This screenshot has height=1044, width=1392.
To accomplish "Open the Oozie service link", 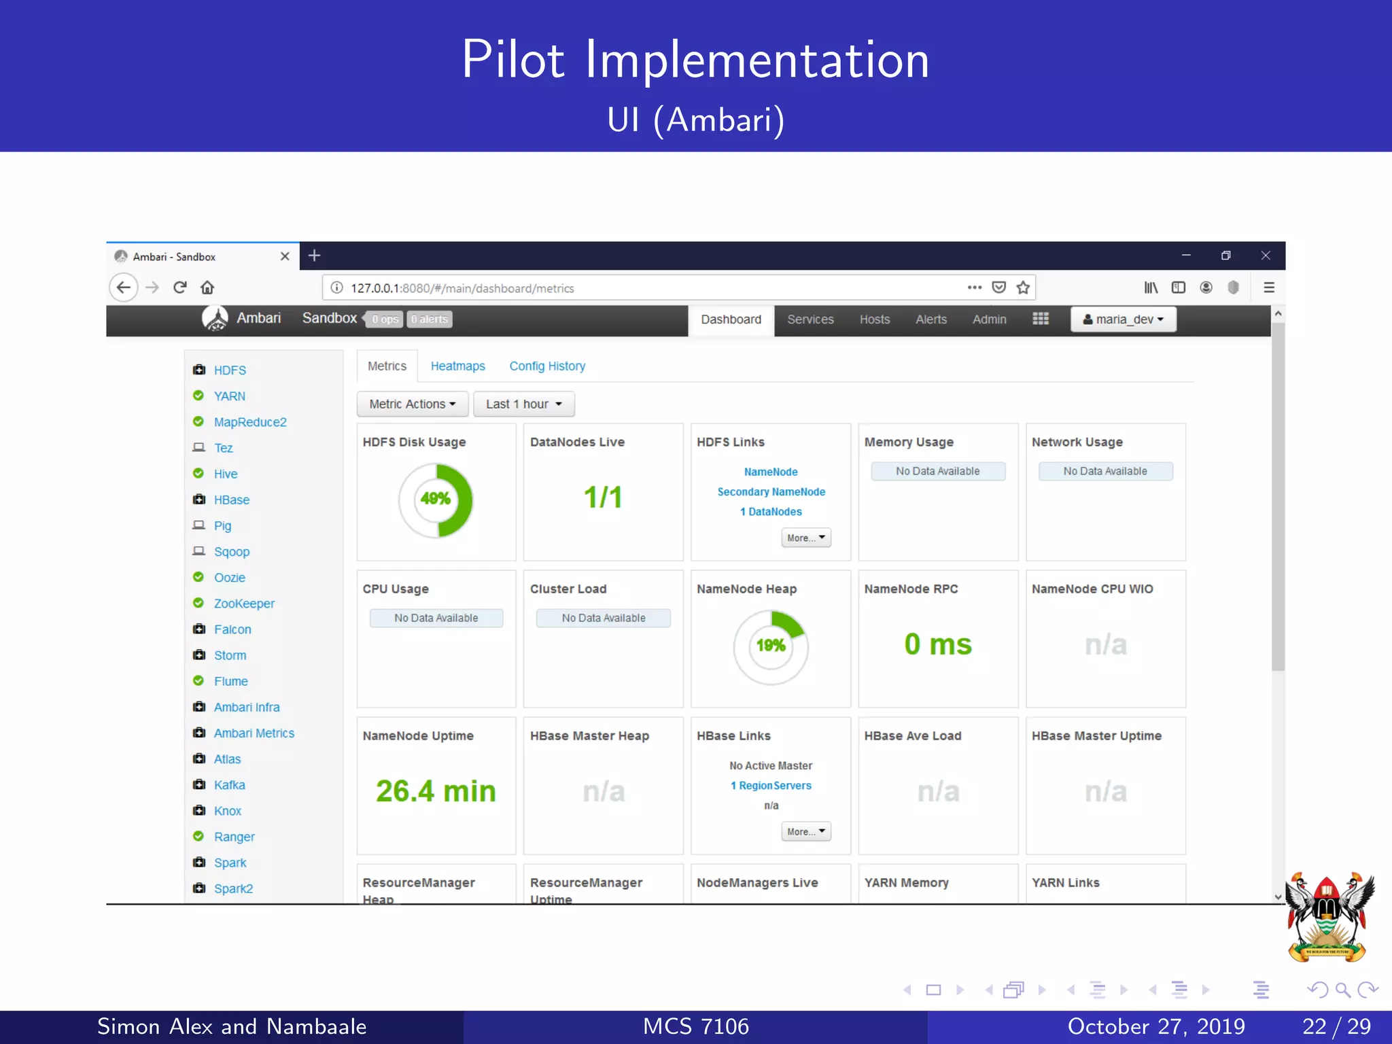I will pos(230,578).
